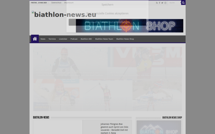
Task: Open the RSS feed icon
Action: tap(157, 3)
